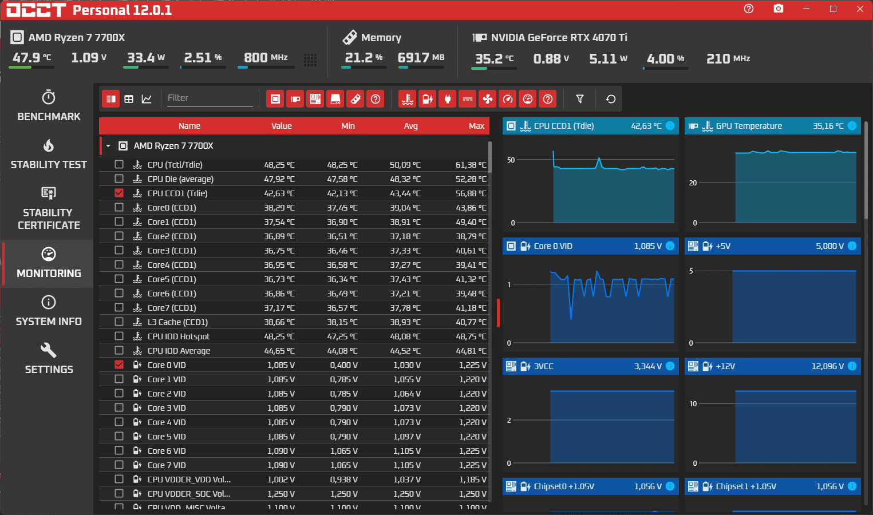The width and height of the screenshot is (873, 515).
Task: Click the funnel filter icon
Action: [x=580, y=99]
